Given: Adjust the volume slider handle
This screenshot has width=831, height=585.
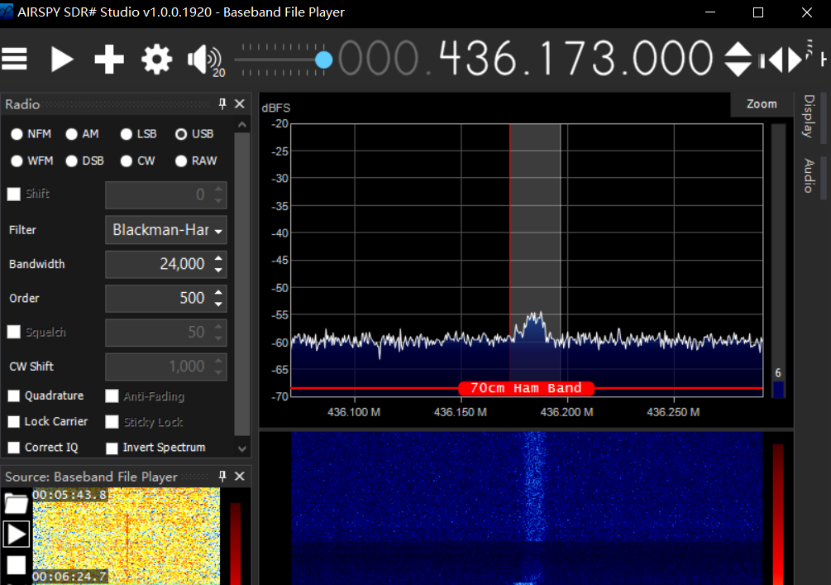Looking at the screenshot, I should tap(324, 60).
